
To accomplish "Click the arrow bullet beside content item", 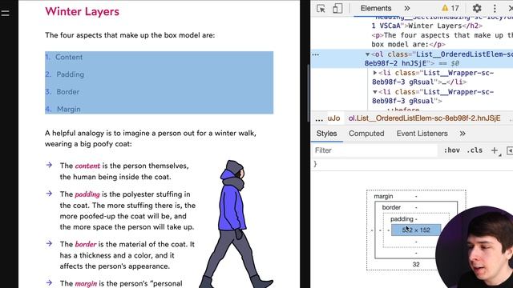I will 49,166.
